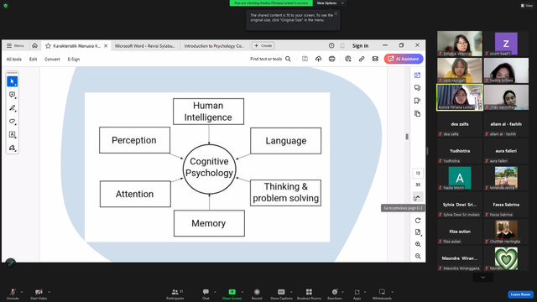Click the Create button
Image resolution: width=537 pixels, height=302 pixels.
coord(263,45)
